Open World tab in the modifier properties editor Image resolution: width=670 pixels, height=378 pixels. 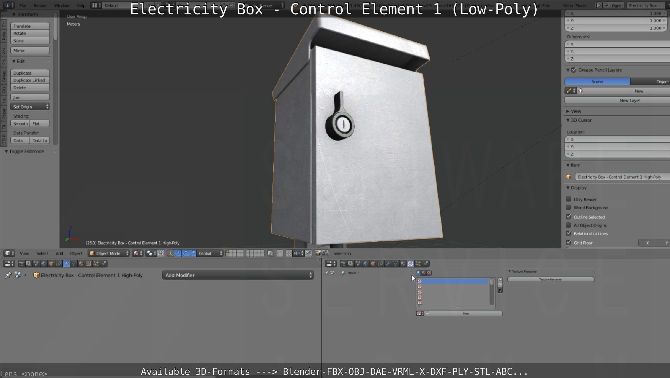(x=44, y=263)
